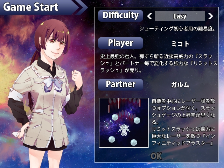
Task: Confirm selection with the OK button
Action: tap(156, 156)
